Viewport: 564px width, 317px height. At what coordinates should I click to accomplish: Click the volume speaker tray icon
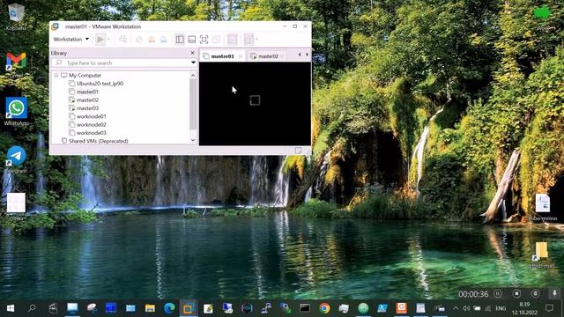click(x=466, y=308)
